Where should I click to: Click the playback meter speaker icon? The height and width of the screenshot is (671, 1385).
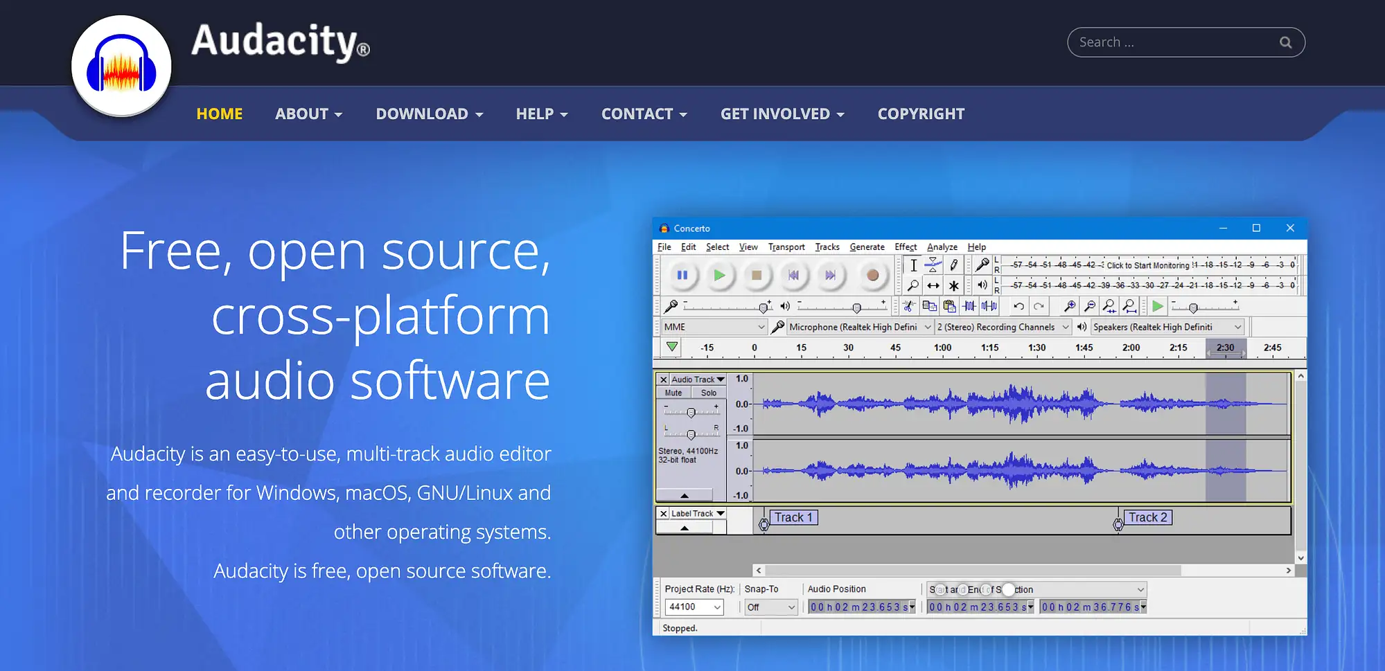tap(982, 285)
